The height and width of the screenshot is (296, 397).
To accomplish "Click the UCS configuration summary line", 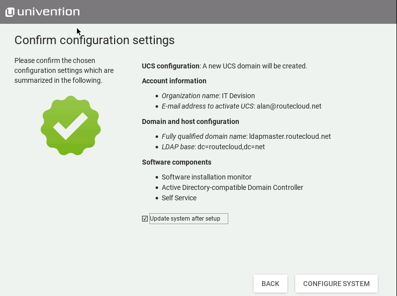I will (225, 66).
